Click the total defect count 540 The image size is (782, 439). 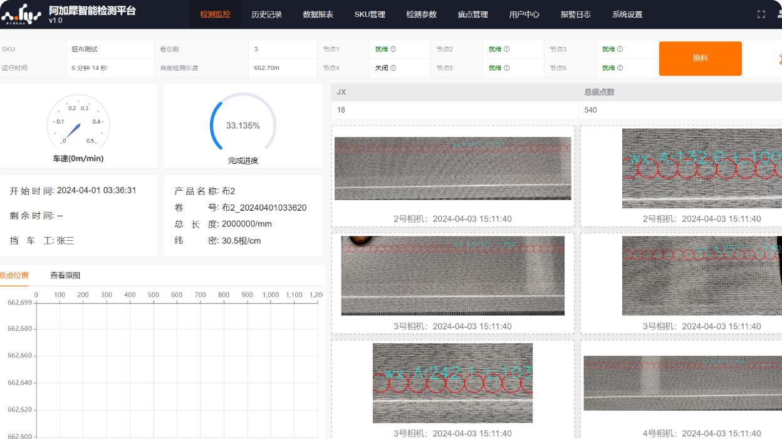pos(591,110)
